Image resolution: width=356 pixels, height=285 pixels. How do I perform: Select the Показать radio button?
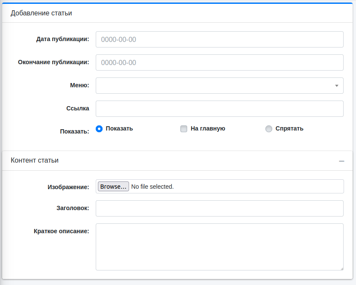pyautogui.click(x=99, y=129)
